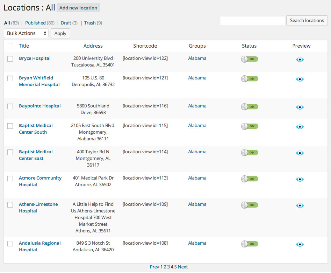Click the Groups column header

(197, 46)
